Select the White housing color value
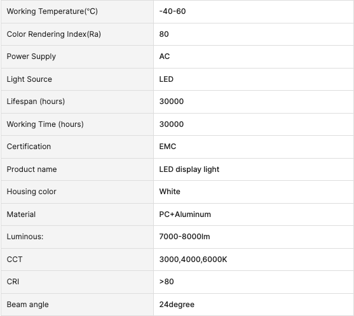This screenshot has height=316, width=354. (x=170, y=192)
